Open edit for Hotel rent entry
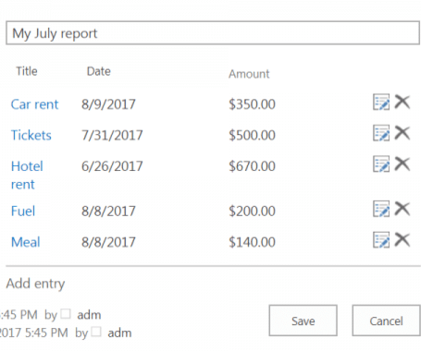 click(x=381, y=163)
